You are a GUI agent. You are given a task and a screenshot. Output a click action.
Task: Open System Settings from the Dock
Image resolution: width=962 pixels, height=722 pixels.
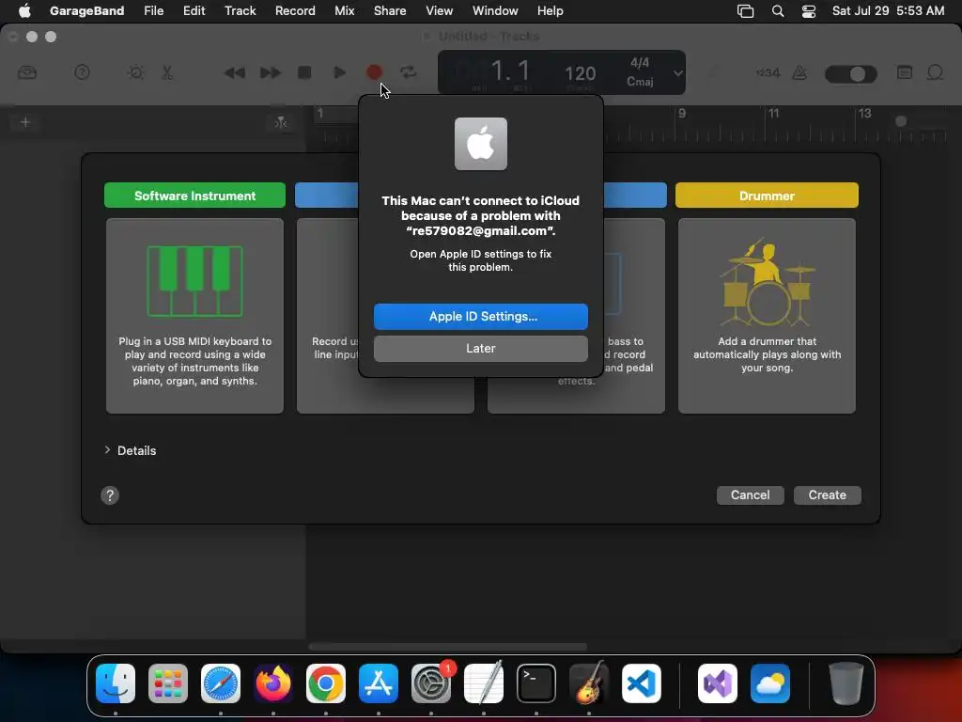pyautogui.click(x=431, y=683)
